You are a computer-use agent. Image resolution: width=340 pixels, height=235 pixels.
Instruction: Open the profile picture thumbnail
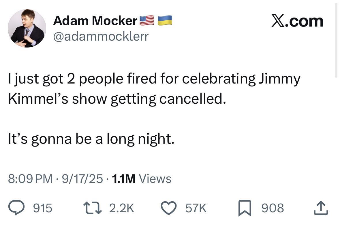point(27,28)
